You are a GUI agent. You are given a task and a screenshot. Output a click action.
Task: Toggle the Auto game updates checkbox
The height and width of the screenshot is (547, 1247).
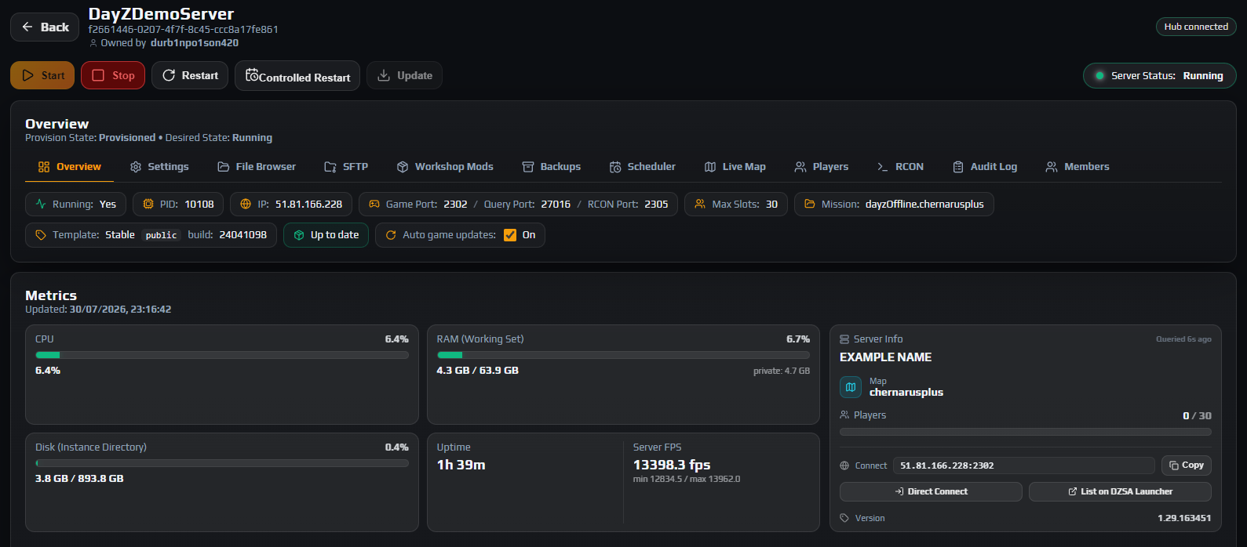pyautogui.click(x=510, y=235)
